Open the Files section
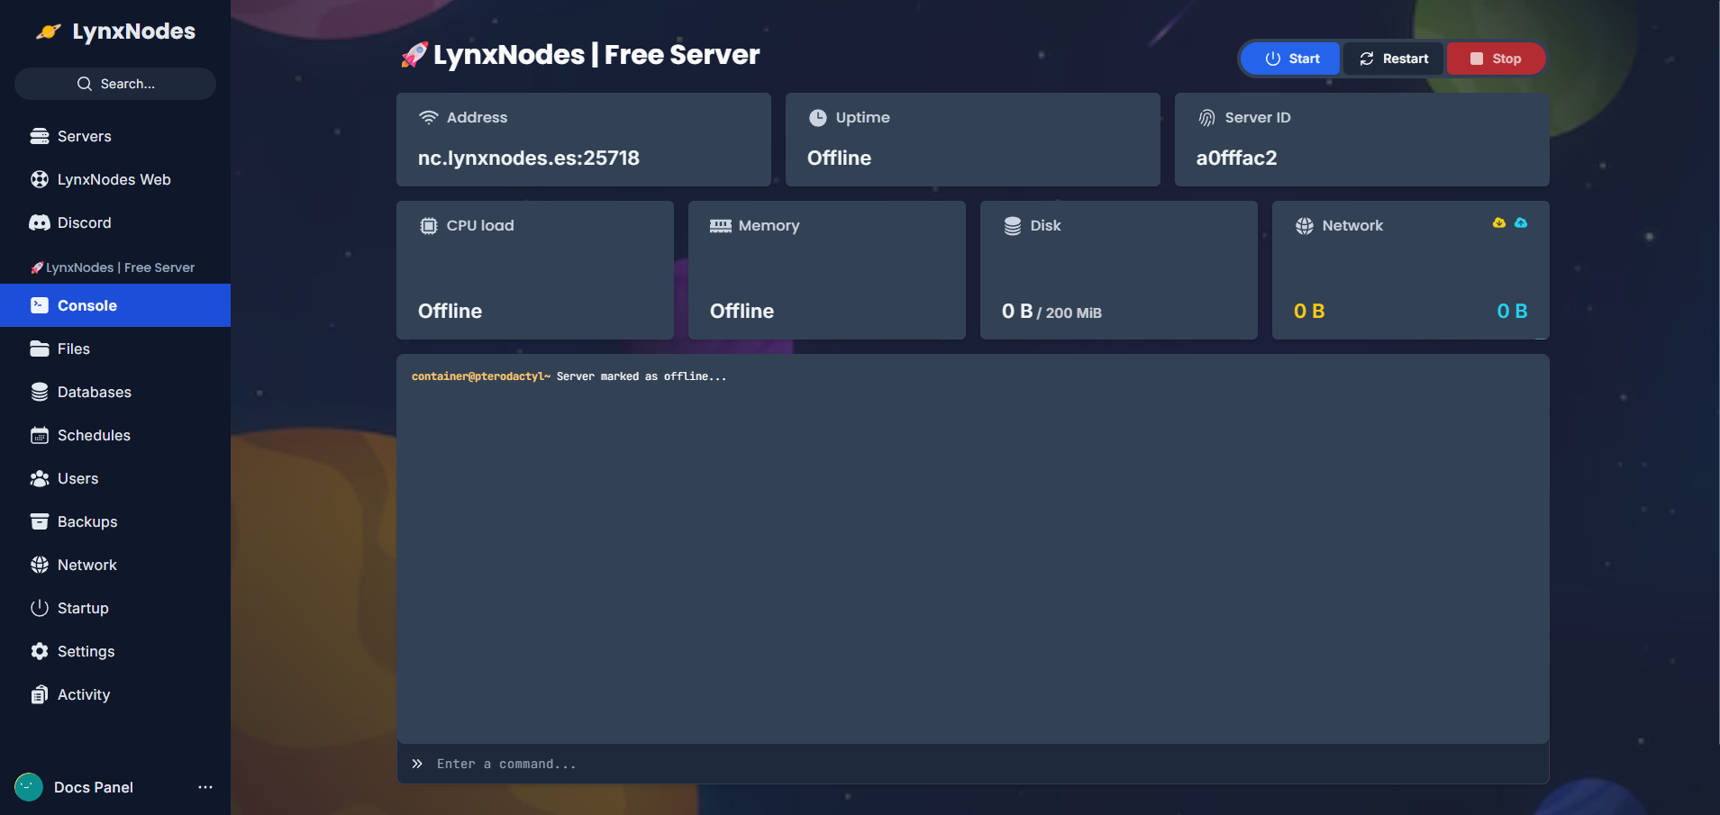This screenshot has width=1720, height=815. (115, 349)
